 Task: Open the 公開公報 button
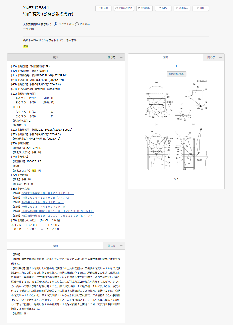[x=103, y=8]
